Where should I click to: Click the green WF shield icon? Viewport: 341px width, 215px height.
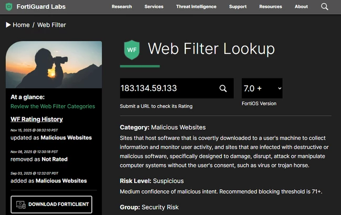click(132, 49)
